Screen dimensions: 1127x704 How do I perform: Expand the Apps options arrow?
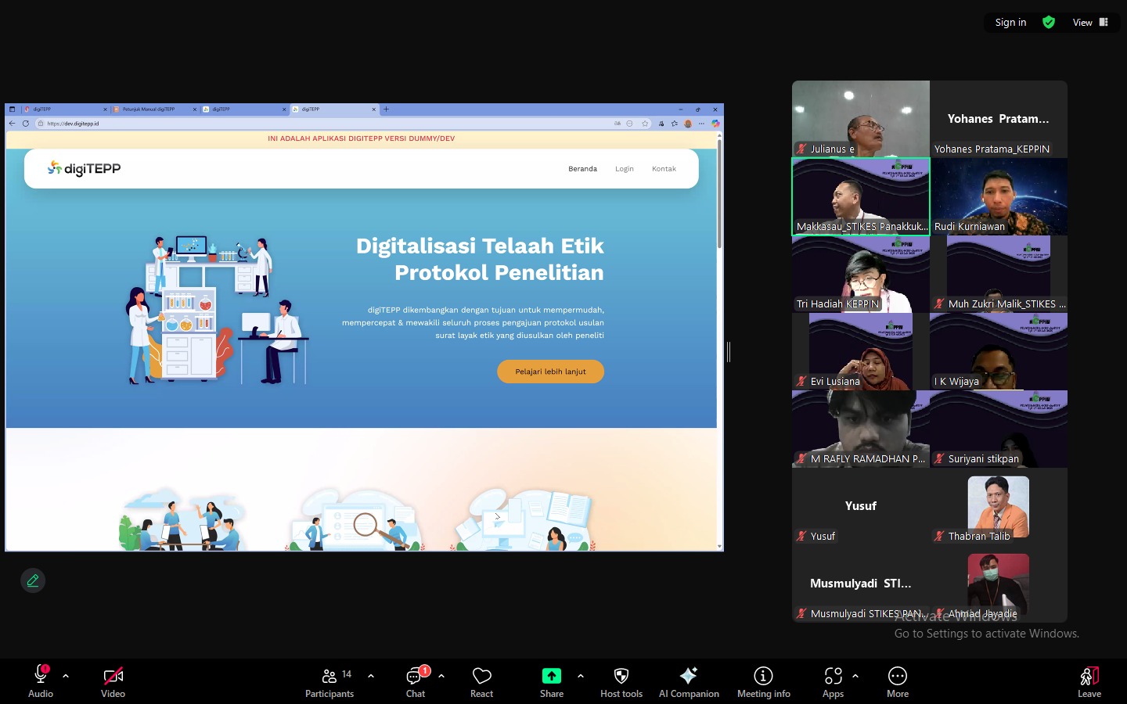855,676
